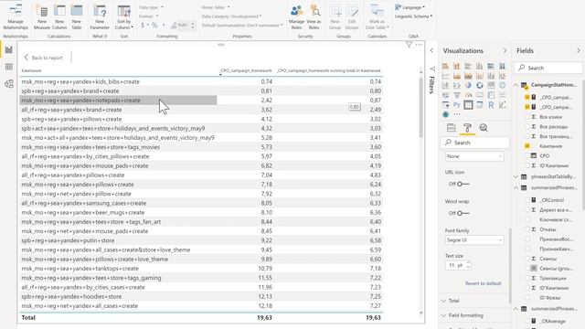The height and width of the screenshot is (329, 585).
Task: Create a New Parameter
Action: click(100, 17)
